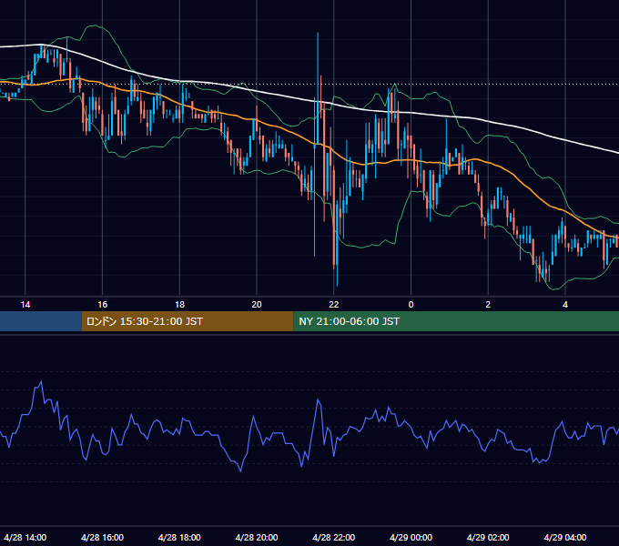Click the 4/28 16:00 date label
Image resolution: width=619 pixels, height=546 pixels.
(x=102, y=537)
